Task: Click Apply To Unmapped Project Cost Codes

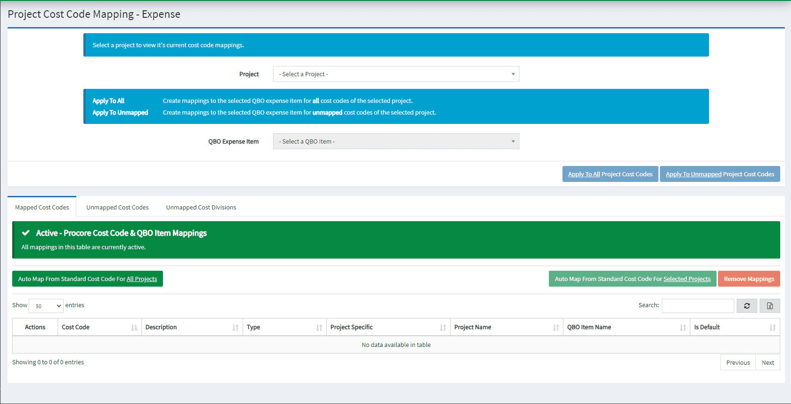Action: click(719, 174)
